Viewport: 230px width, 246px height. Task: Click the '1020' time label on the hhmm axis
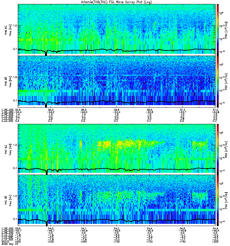pos(51,242)
